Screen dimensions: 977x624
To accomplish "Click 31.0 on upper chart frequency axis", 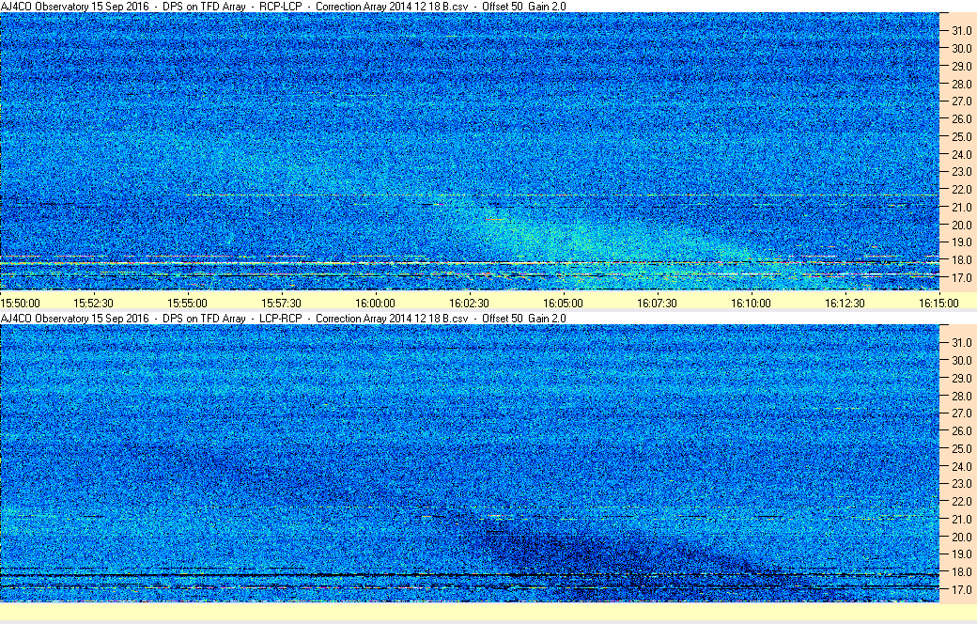I will point(961,31).
